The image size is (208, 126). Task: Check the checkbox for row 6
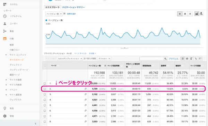[x=45, y=111]
